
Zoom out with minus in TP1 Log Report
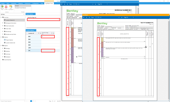119,17
